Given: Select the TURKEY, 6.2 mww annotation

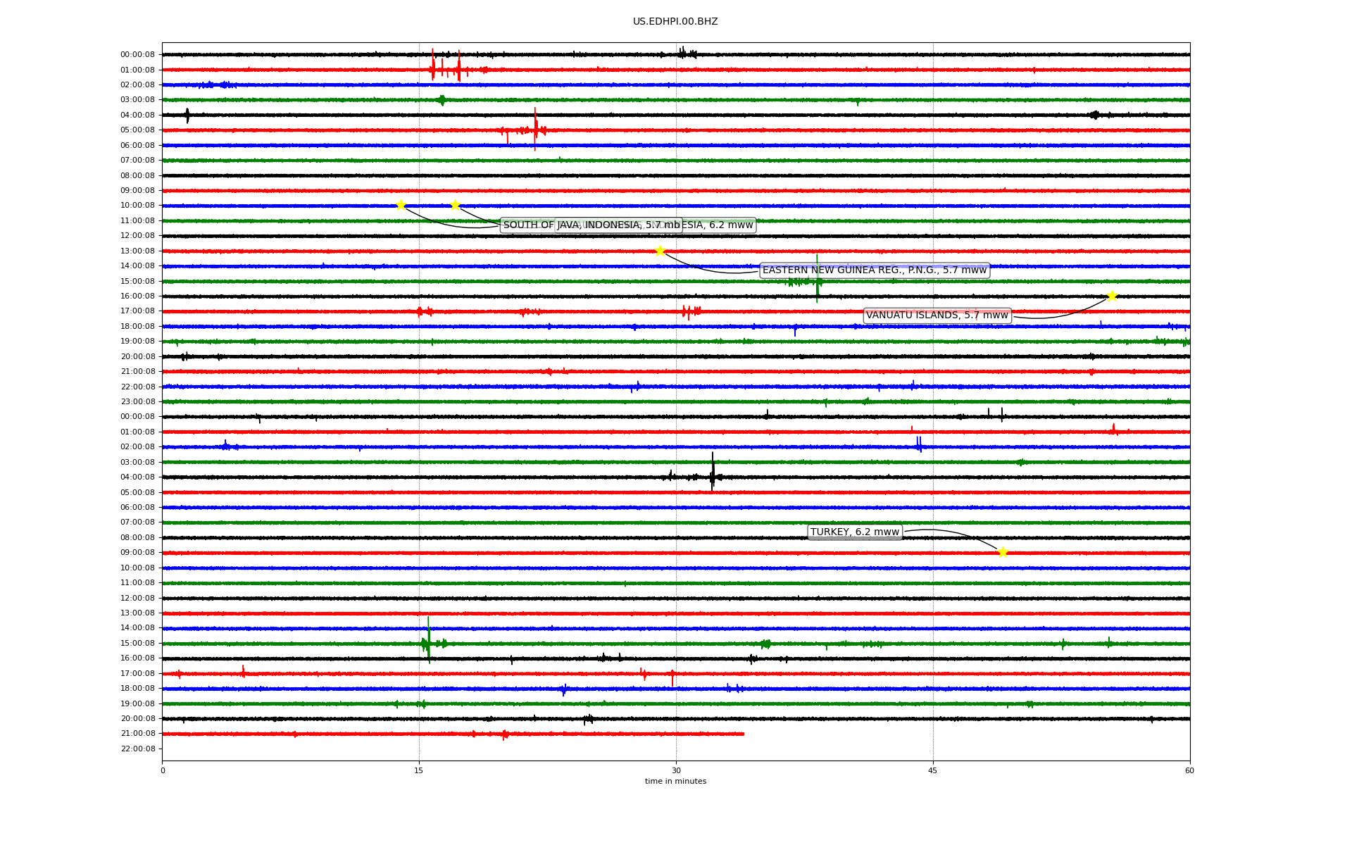Looking at the screenshot, I should tap(855, 532).
